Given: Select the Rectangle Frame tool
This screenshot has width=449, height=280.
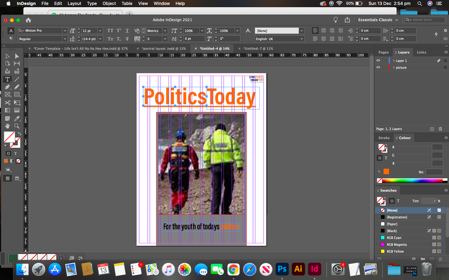Looking at the screenshot, I should (x=7, y=94).
